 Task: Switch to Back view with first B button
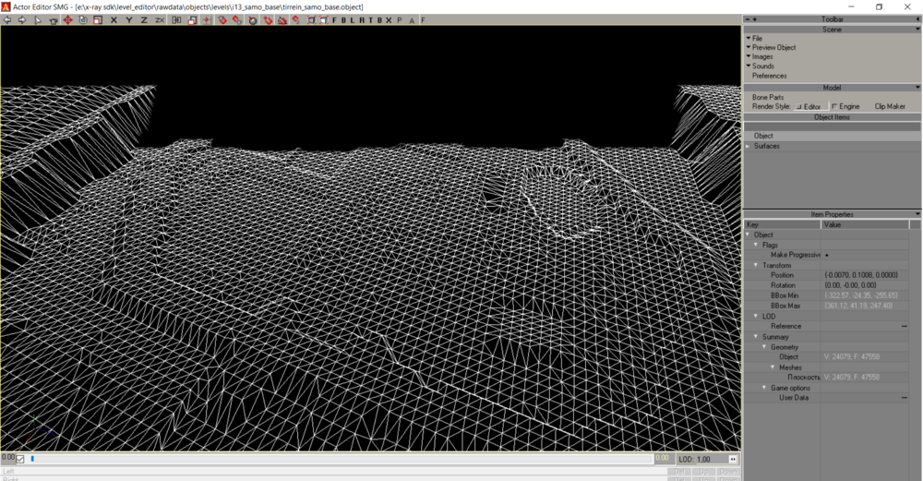coord(343,20)
